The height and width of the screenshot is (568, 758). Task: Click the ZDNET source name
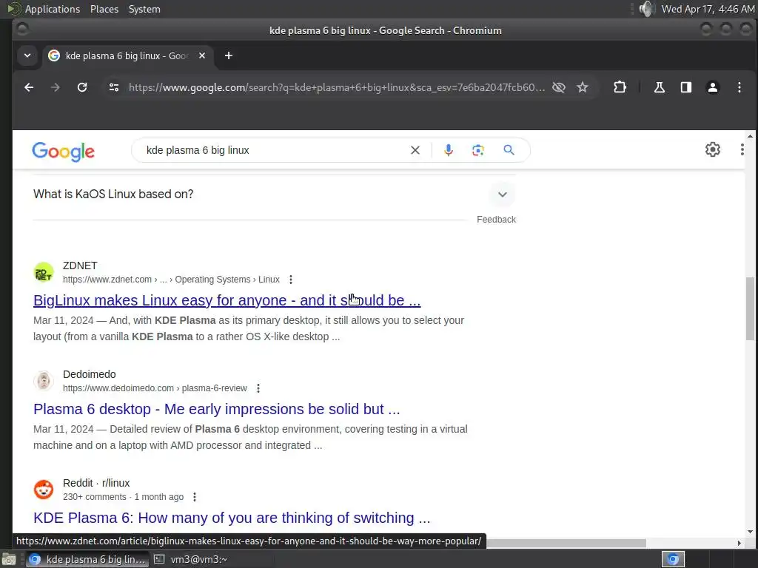pyautogui.click(x=80, y=266)
